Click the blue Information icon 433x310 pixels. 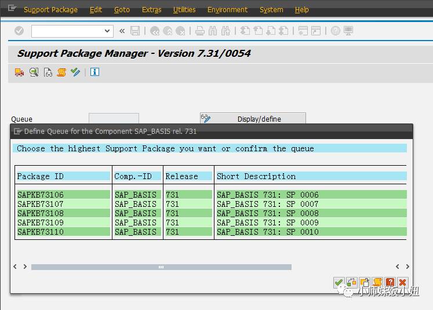[x=94, y=72]
